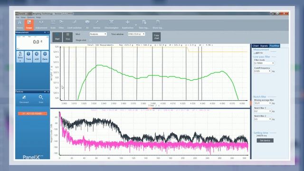Click the Show log toolbar icon
Viewport: 304px width, 171px height.
pos(157,25)
